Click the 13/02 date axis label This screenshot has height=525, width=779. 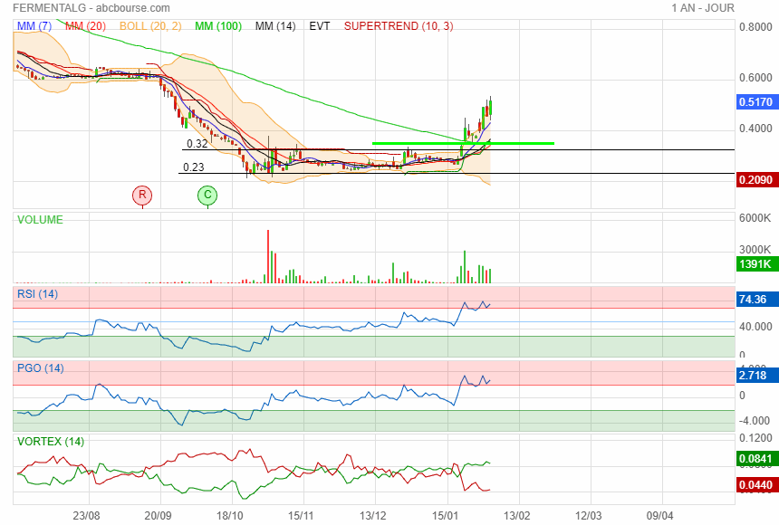(516, 516)
